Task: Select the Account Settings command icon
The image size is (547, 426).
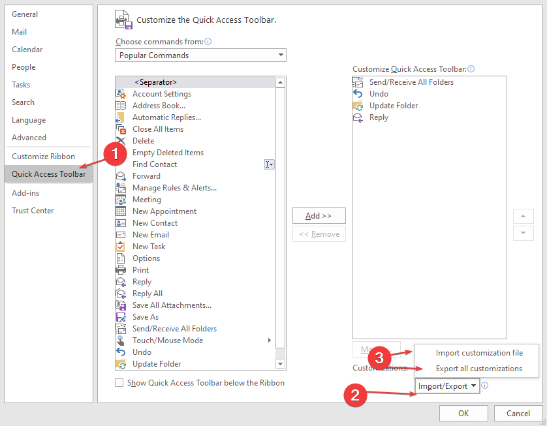Action: (121, 94)
